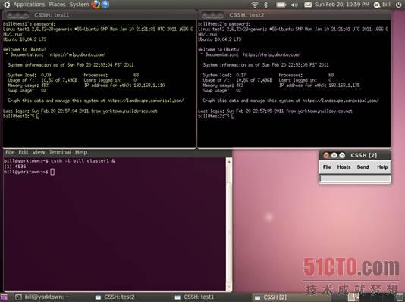Click the show desktop icon in the bottom panel

4,297
